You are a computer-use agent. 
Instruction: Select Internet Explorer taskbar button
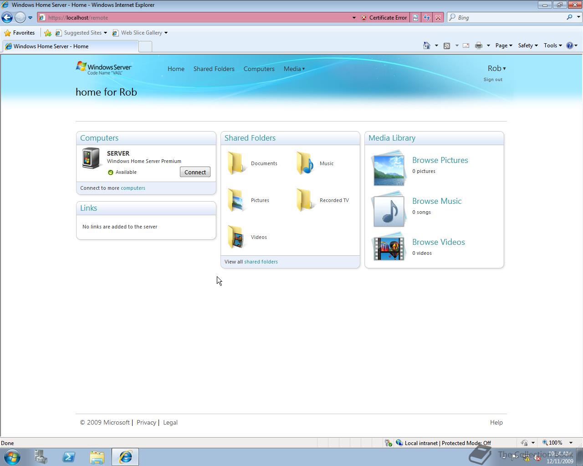pos(125,457)
